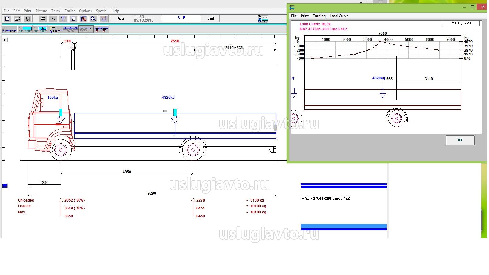This screenshot has width=489, height=275.
Task: Activate the magnifier zoom tool
Action: pos(93,19)
